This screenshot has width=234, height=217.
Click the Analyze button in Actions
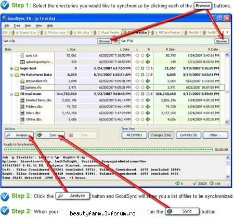click(x=19, y=135)
